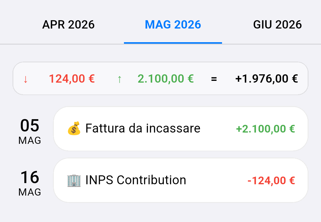The height and width of the screenshot is (222, 321).
Task: Select the active MAG 2026 tab
Action: (173, 25)
